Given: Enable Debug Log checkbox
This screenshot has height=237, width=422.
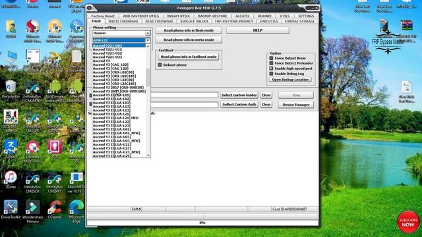Looking at the screenshot, I should tap(271, 73).
